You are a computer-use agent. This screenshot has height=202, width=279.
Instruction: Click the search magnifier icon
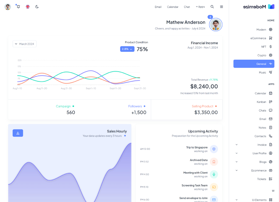pos(212,7)
